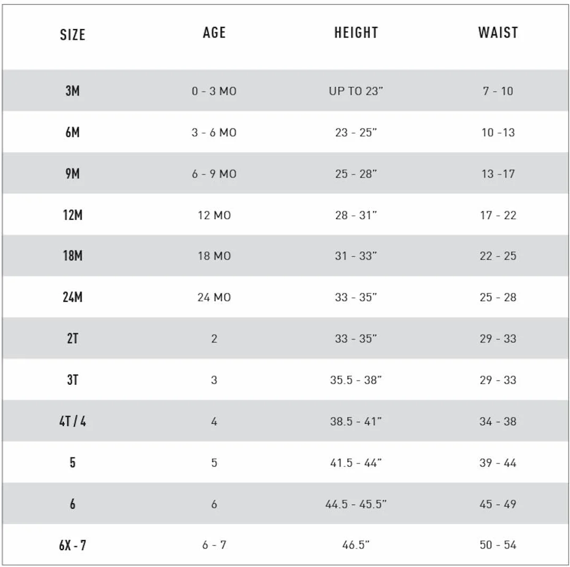Click the UP TO 23” height cell
This screenshot has width=570, height=567.
click(x=356, y=91)
